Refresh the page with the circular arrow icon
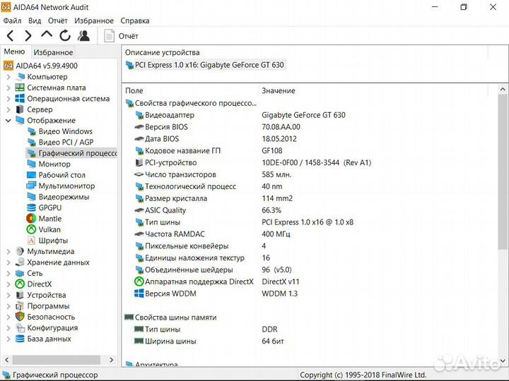This screenshot has height=381, width=509. pyautogui.click(x=65, y=35)
